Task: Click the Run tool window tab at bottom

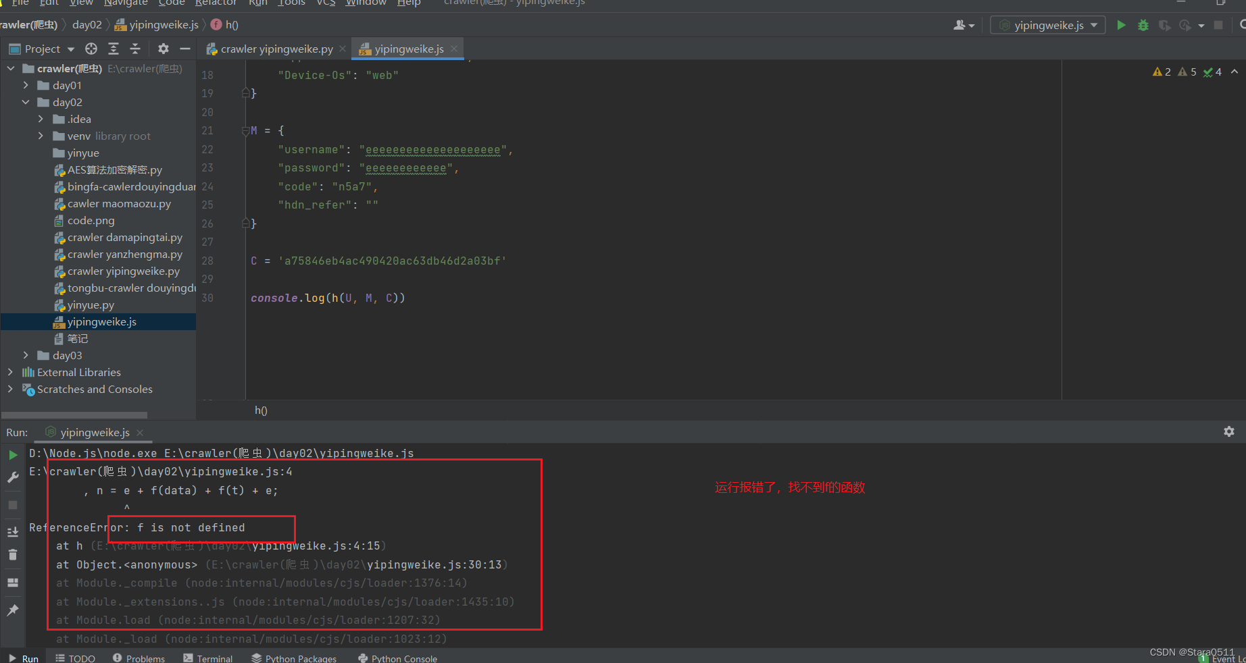Action: tap(23, 658)
